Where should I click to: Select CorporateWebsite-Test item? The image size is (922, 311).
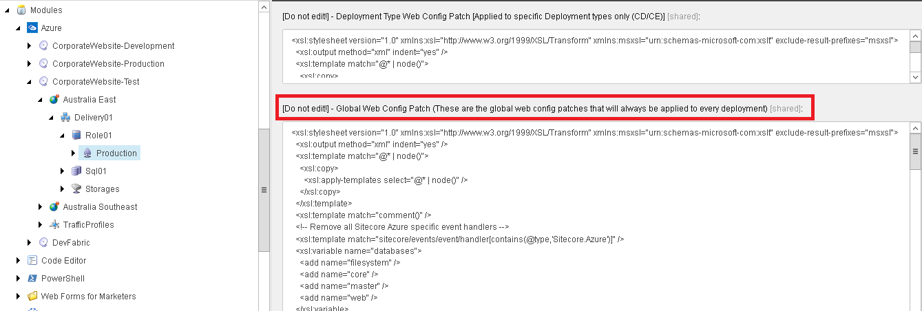pos(96,82)
